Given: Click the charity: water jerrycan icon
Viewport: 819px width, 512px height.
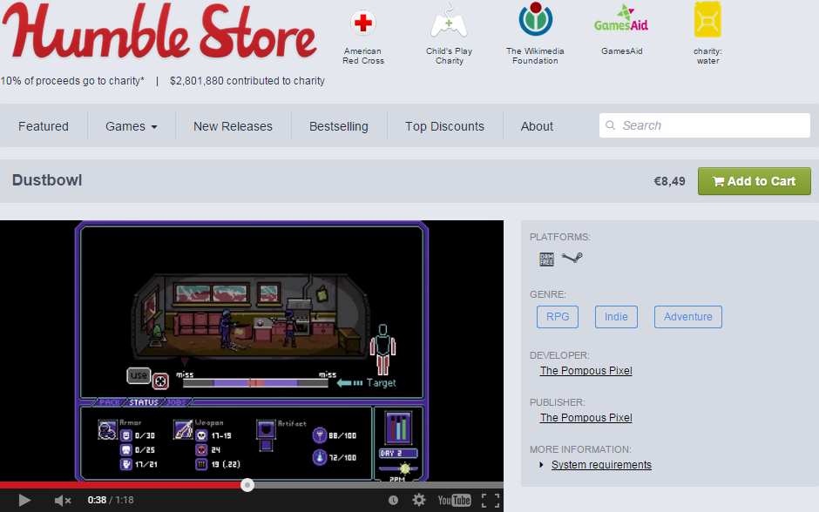Looking at the screenshot, I should pyautogui.click(x=707, y=20).
